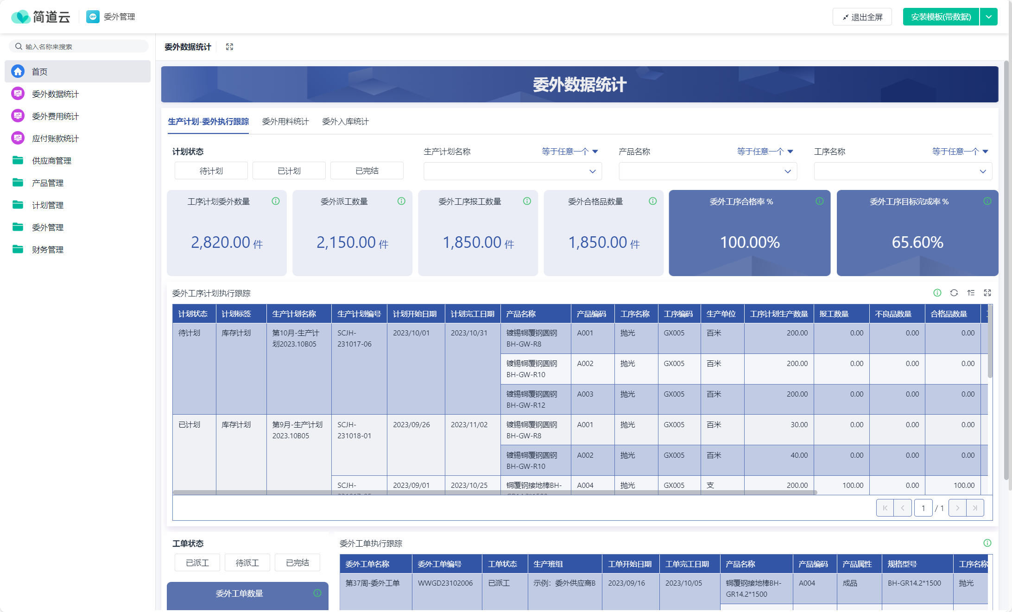Click the sidebar search input field
This screenshot has height=612, width=1012.
pyautogui.click(x=79, y=46)
